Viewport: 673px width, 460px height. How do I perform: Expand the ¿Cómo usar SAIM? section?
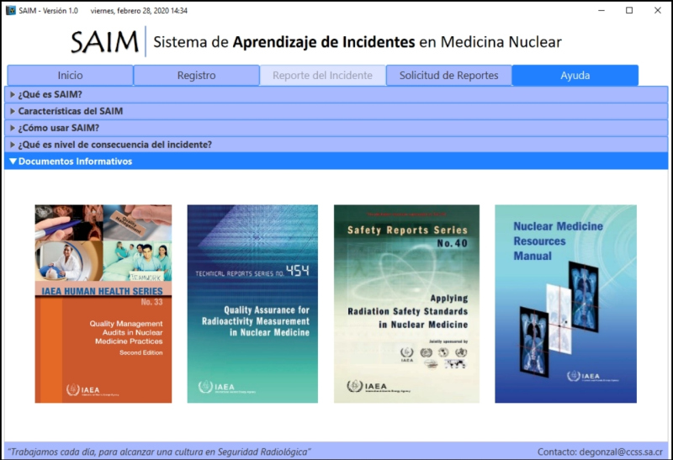[58, 128]
